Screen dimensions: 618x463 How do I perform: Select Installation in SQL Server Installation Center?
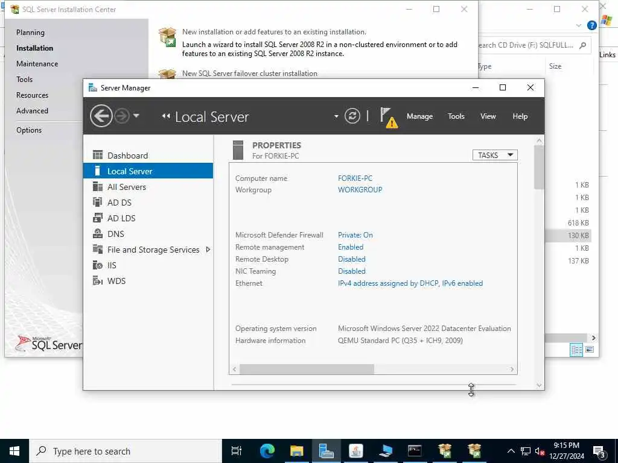(34, 48)
